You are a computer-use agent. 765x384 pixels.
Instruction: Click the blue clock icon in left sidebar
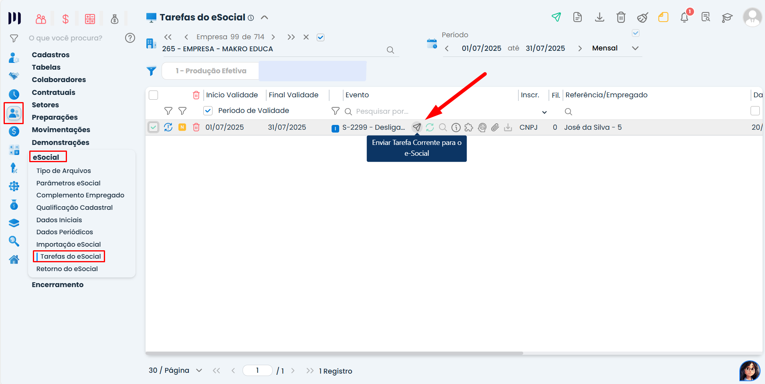click(x=14, y=94)
